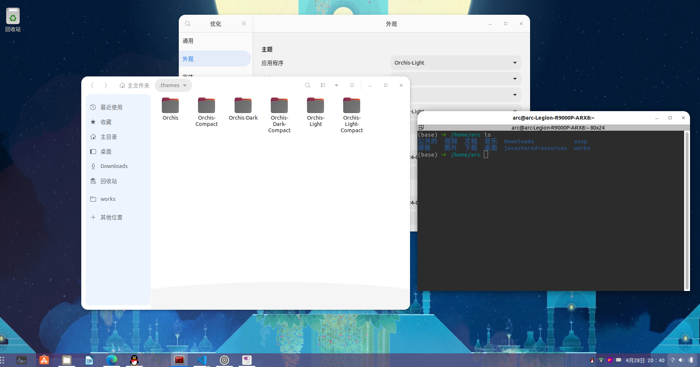Viewport: 700px width, 367px height.
Task: Select the Orchis folder
Action: [170, 109]
